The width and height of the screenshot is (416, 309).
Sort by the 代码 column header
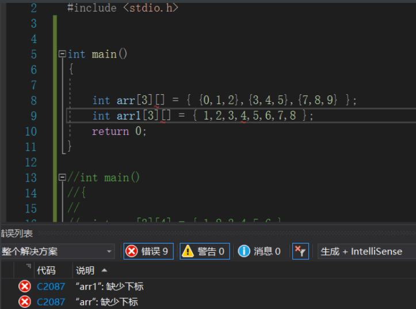(46, 271)
